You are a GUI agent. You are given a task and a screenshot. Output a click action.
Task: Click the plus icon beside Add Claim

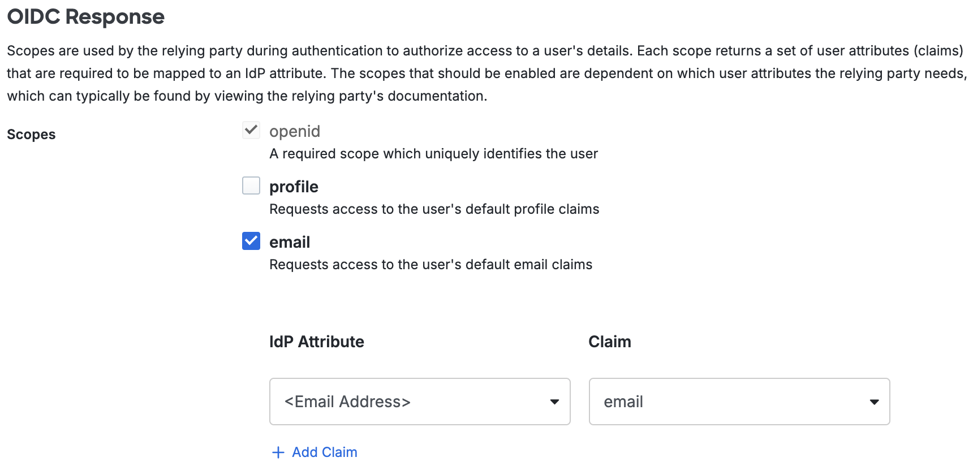278,452
